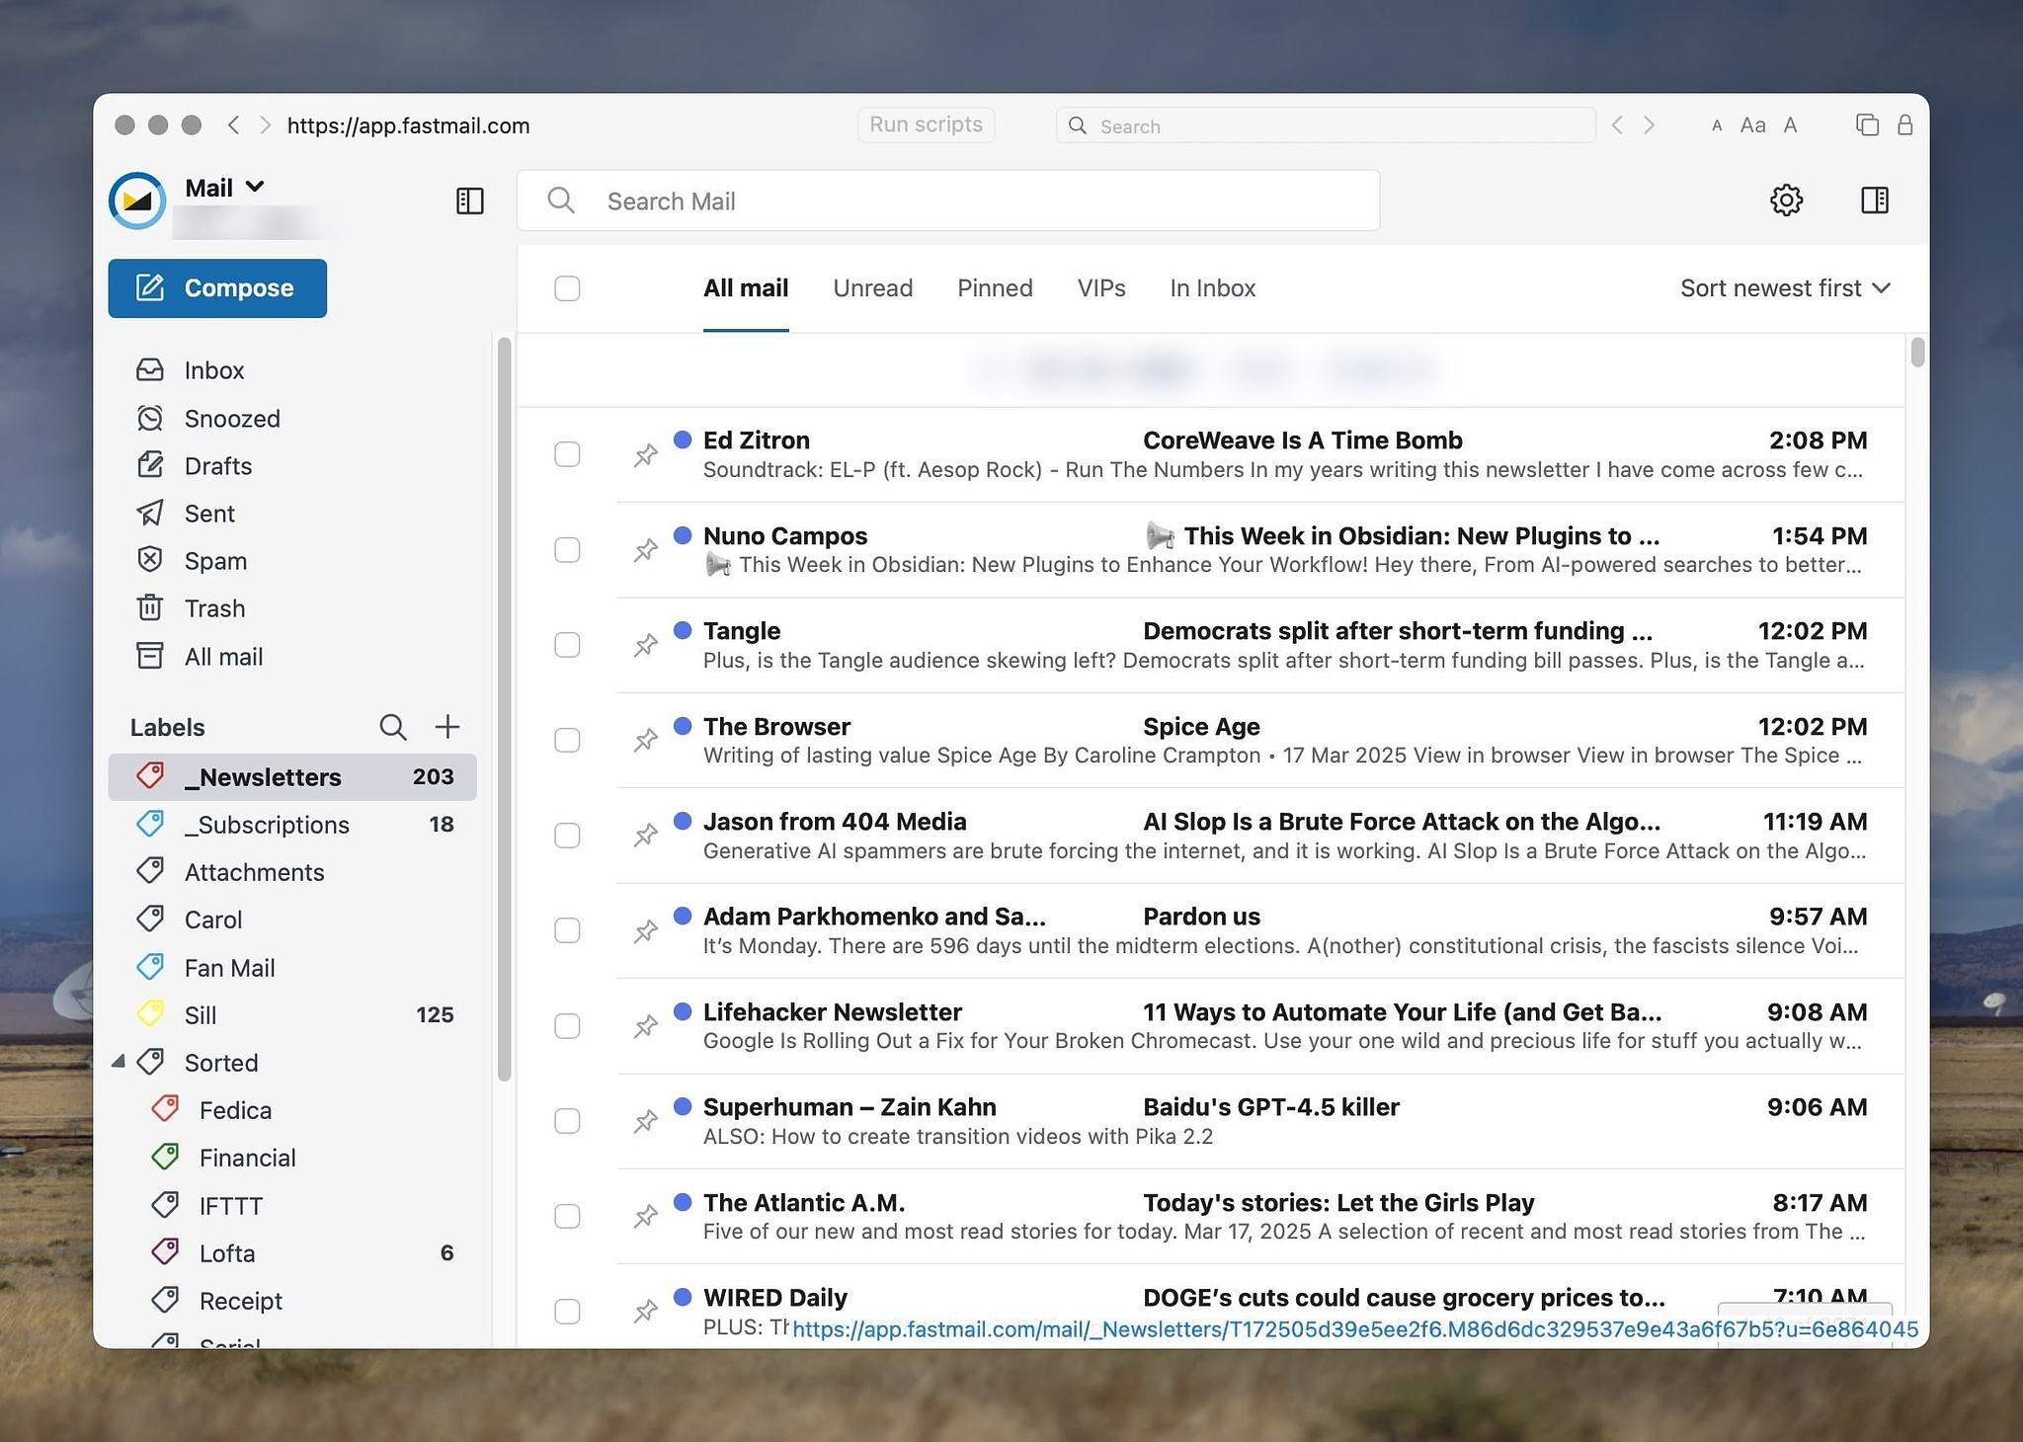Toggle the left sidebar panel icon
This screenshot has width=2023, height=1442.
tap(470, 201)
